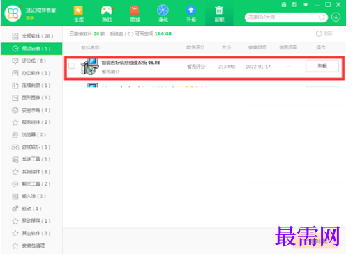Switch to the 净化 cleanup tab
353x258 pixels.
163,14
